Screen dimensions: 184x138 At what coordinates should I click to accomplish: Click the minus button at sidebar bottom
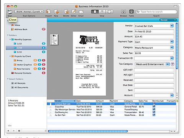coord(14,131)
